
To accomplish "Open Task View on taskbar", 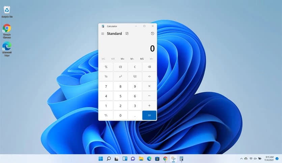I will pyautogui.click(x=116, y=159).
